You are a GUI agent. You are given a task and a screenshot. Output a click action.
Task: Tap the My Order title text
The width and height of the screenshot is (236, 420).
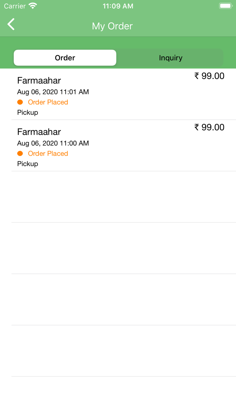(112, 26)
